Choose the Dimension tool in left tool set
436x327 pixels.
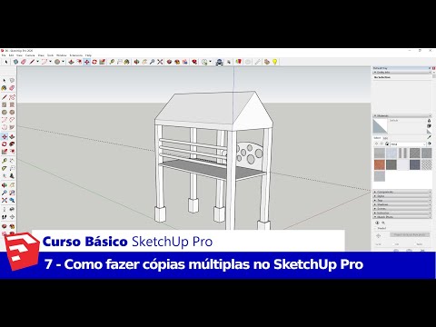click(x=12, y=161)
